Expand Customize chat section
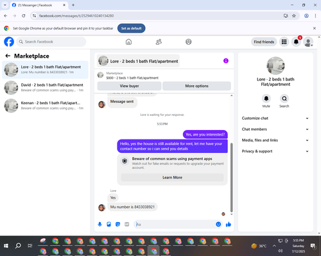The image size is (321, 256). [x=275, y=118]
